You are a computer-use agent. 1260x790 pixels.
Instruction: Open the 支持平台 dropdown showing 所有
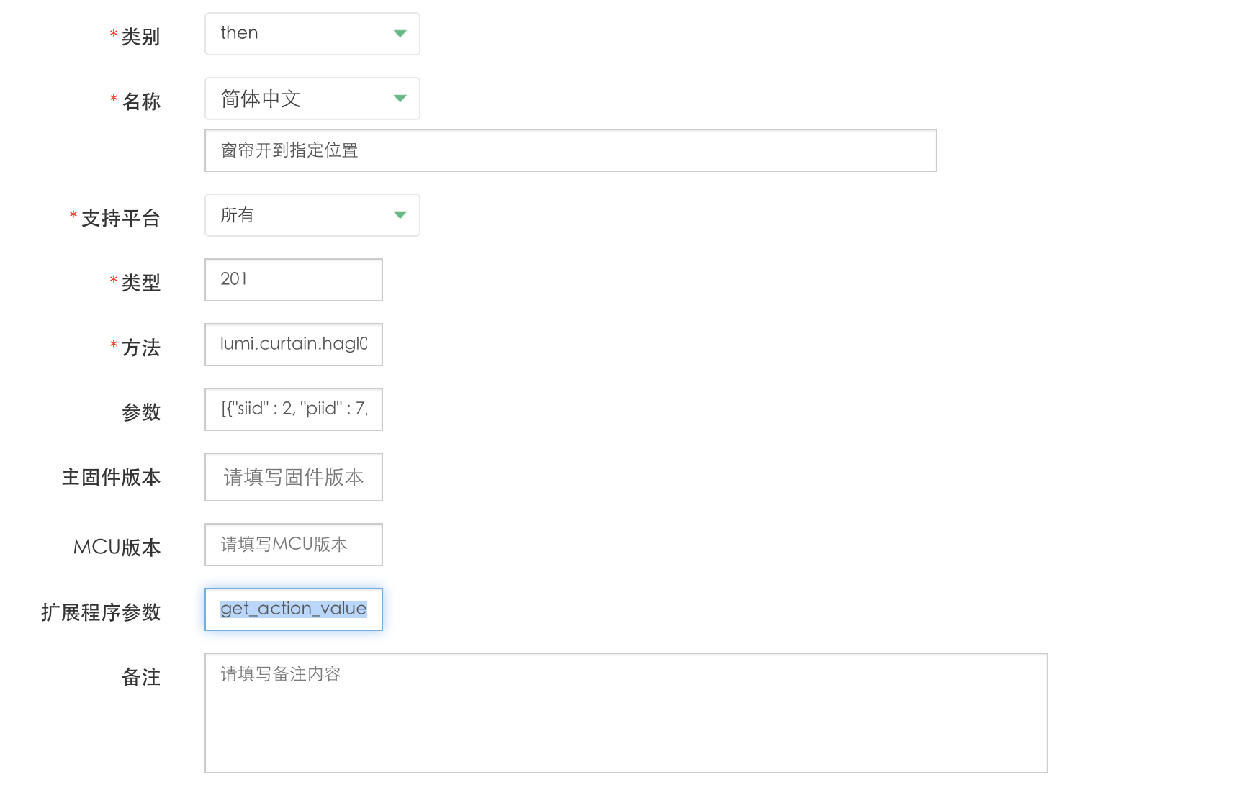tap(311, 214)
